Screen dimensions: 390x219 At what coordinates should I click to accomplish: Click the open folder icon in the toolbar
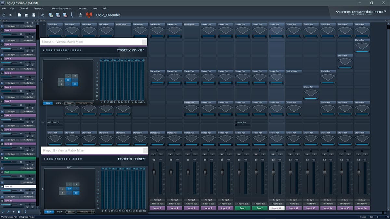tap(26, 15)
